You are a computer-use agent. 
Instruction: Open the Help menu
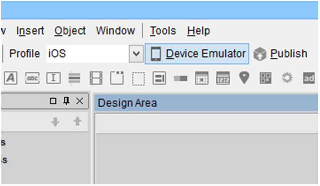[x=198, y=31]
